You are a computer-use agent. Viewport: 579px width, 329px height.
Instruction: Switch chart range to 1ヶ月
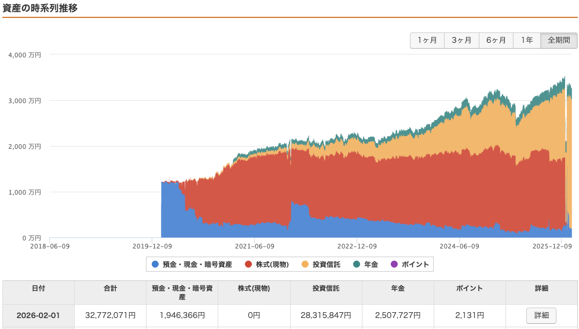tap(427, 41)
